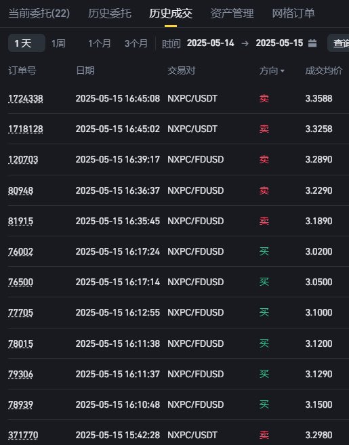View order 76002 details
Viewport: 349px width, 445px height.
click(x=20, y=251)
